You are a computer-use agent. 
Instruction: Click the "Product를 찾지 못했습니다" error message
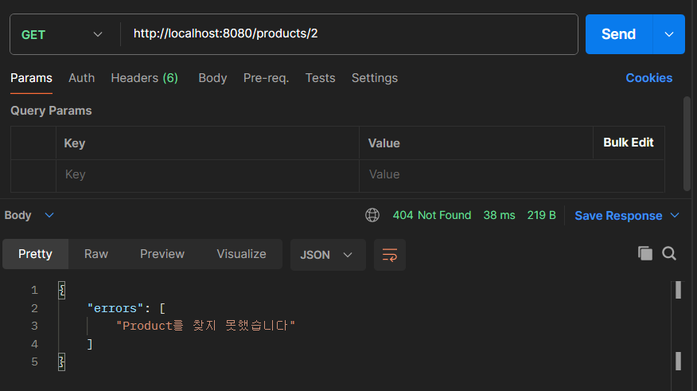tap(206, 326)
